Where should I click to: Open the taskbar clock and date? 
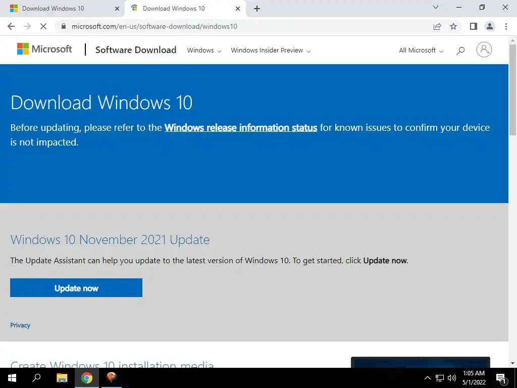[x=474, y=378]
